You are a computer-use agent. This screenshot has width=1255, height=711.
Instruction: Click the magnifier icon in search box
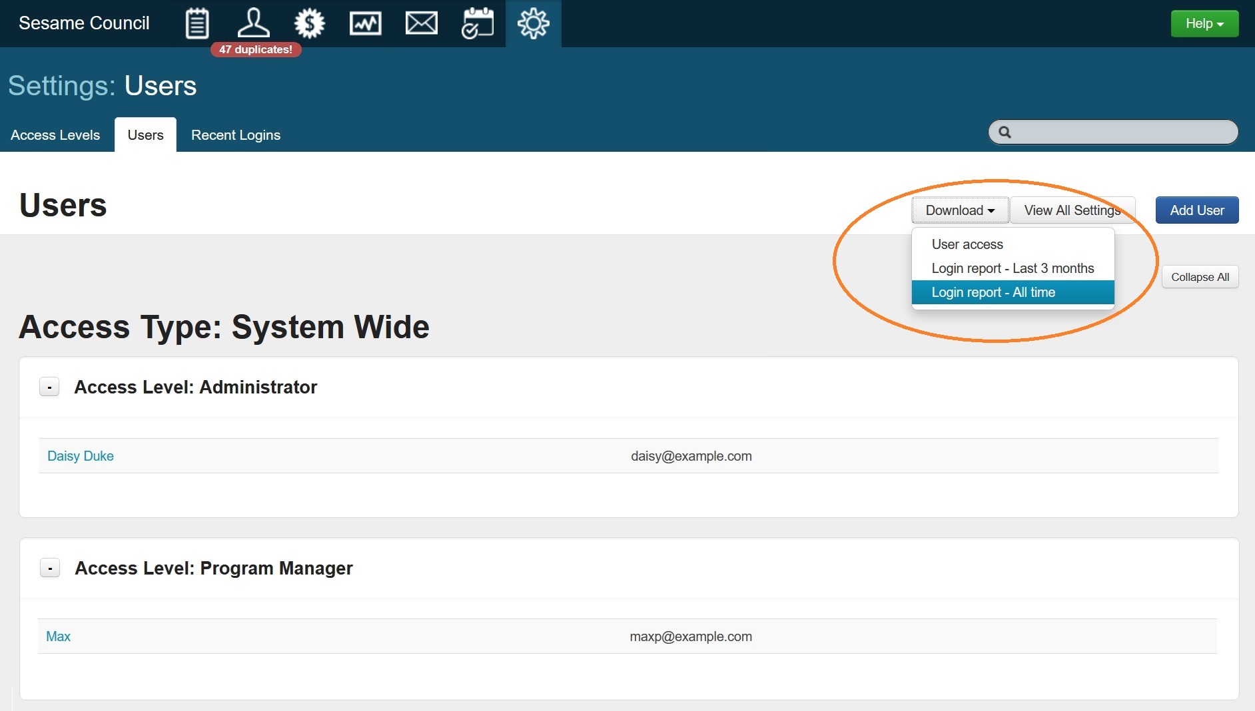1005,132
